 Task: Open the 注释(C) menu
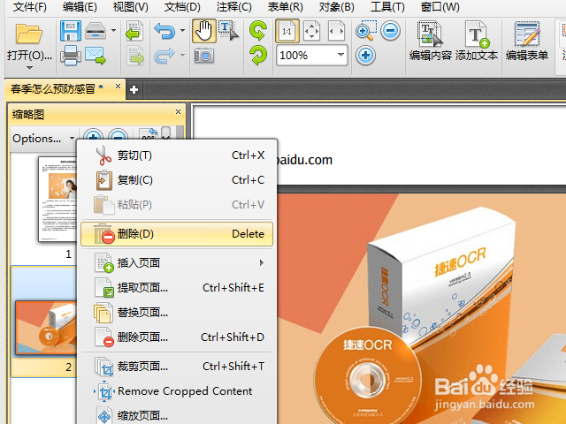click(233, 7)
